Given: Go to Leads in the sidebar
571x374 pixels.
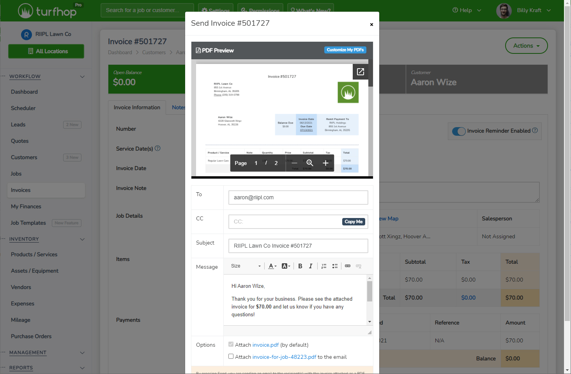Looking at the screenshot, I should pos(18,124).
